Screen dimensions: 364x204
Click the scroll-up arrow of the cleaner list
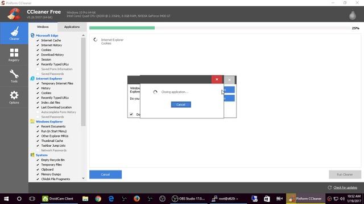[x=84, y=35]
